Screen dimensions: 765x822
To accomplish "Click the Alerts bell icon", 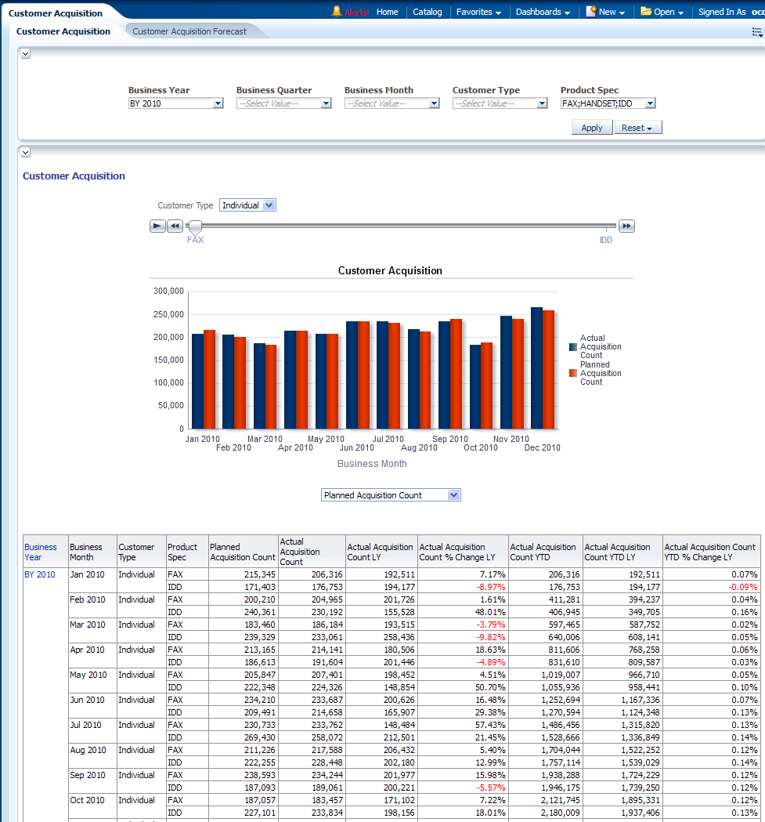I will coord(337,12).
